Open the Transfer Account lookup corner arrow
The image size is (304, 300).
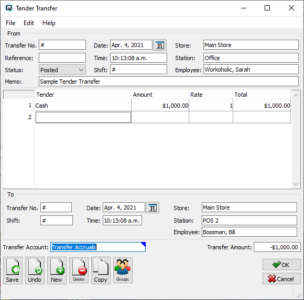point(144,244)
